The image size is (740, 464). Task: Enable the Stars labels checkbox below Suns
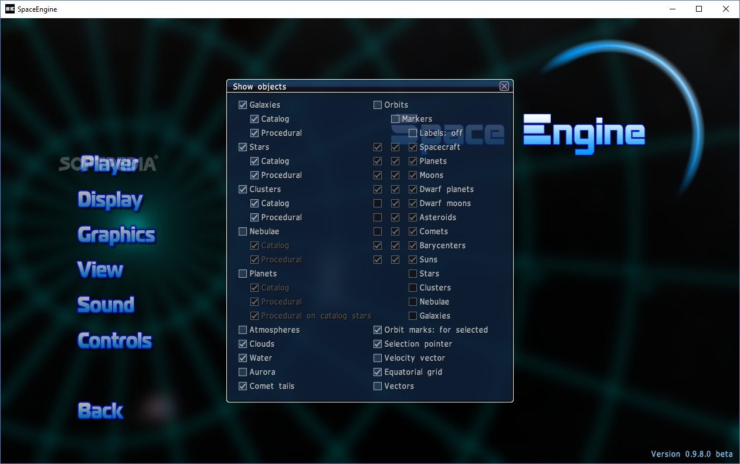(x=413, y=274)
